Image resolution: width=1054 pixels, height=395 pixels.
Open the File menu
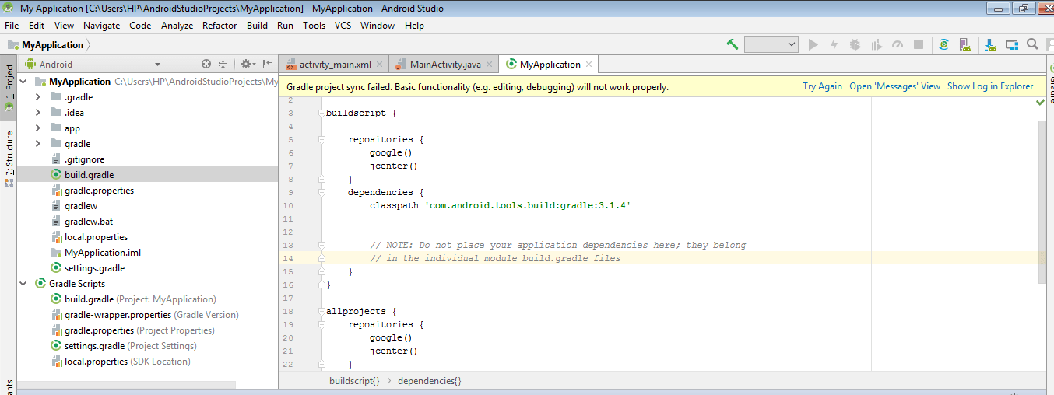(x=12, y=26)
